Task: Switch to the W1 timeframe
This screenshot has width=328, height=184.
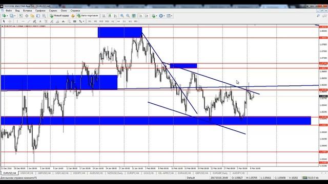Action: click(130, 21)
